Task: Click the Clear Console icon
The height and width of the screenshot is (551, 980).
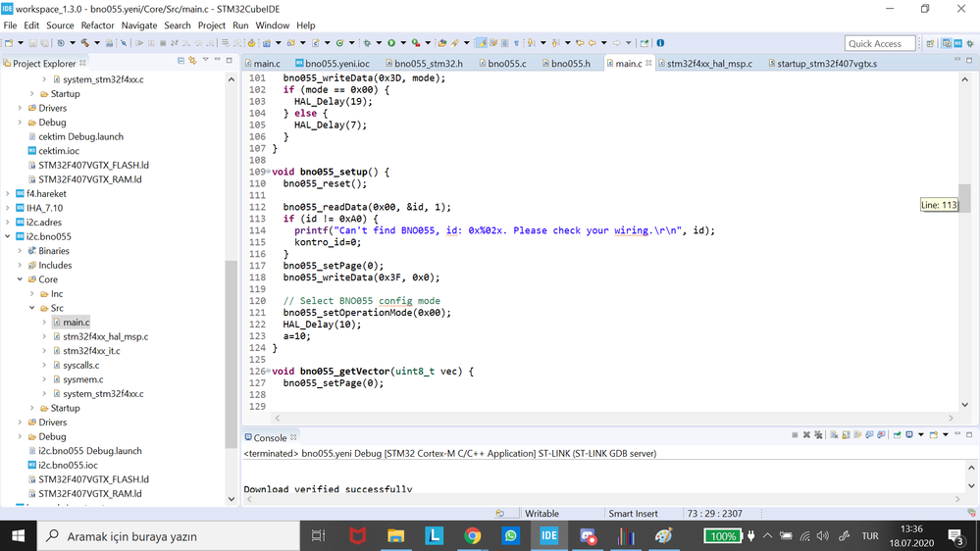Action: [x=835, y=434]
